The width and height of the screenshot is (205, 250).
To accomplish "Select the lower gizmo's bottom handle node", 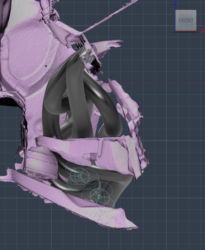I will 105,204.
